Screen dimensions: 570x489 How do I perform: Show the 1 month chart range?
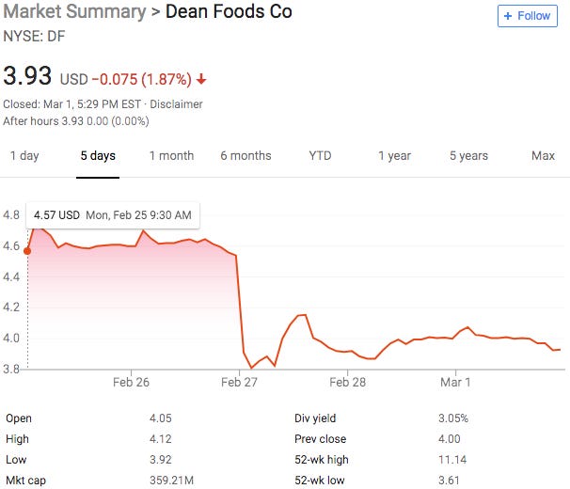tap(171, 156)
